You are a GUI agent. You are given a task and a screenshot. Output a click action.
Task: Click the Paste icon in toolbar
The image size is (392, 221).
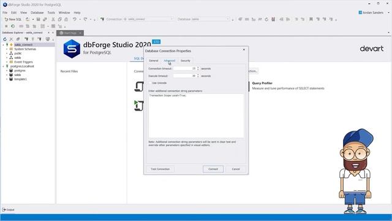tap(66, 19)
